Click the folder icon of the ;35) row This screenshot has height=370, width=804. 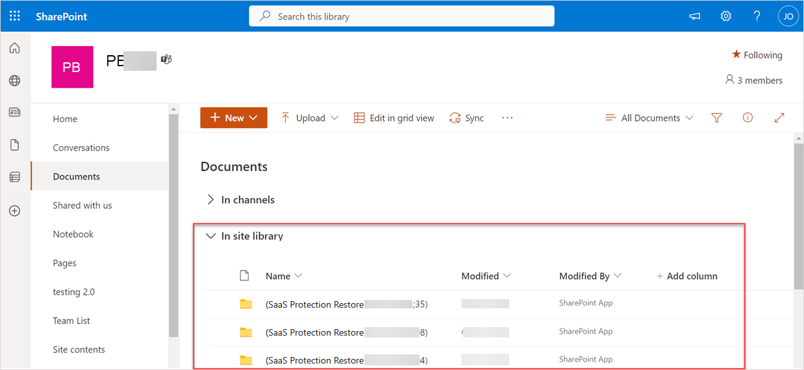pos(245,304)
